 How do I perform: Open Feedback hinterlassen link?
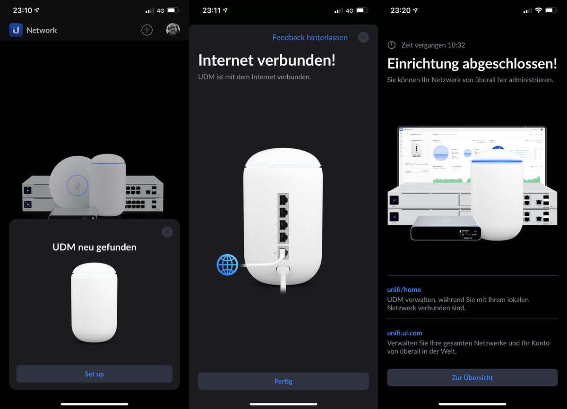[310, 37]
